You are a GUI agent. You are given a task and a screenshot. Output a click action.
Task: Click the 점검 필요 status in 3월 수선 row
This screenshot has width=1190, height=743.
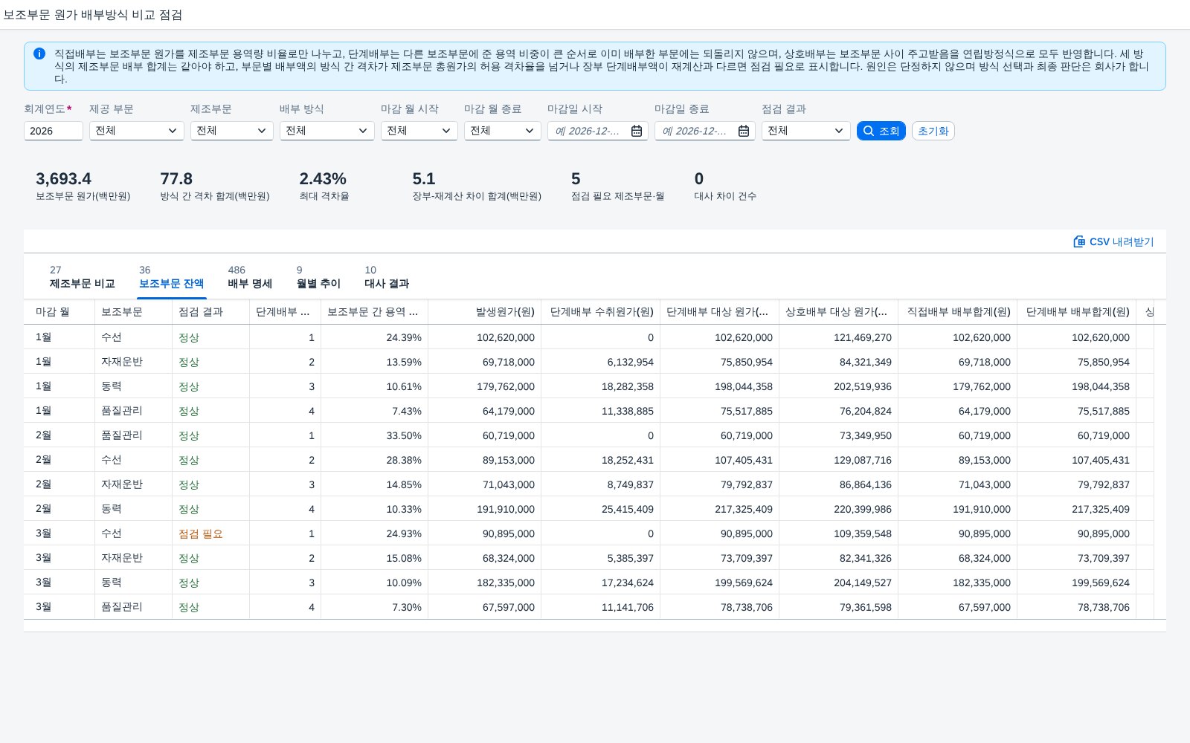pyautogui.click(x=201, y=533)
